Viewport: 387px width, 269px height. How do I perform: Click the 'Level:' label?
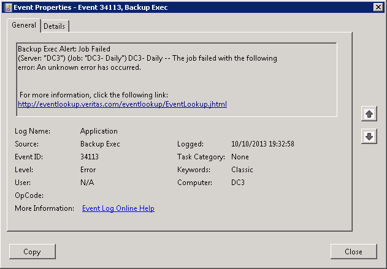coord(24,170)
